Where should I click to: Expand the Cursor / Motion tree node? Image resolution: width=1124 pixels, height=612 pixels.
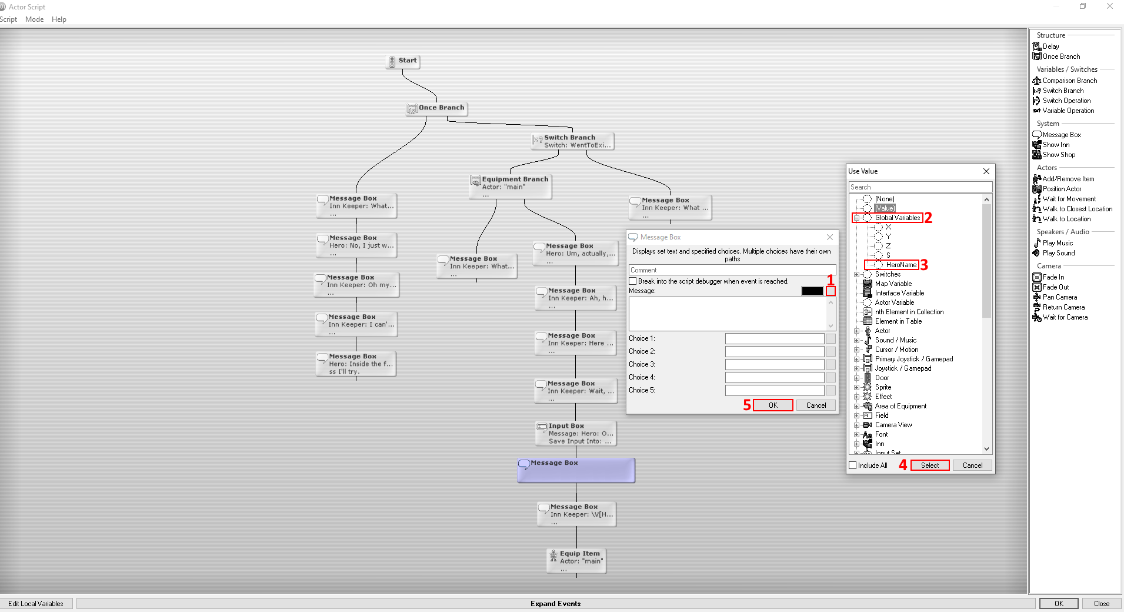856,350
